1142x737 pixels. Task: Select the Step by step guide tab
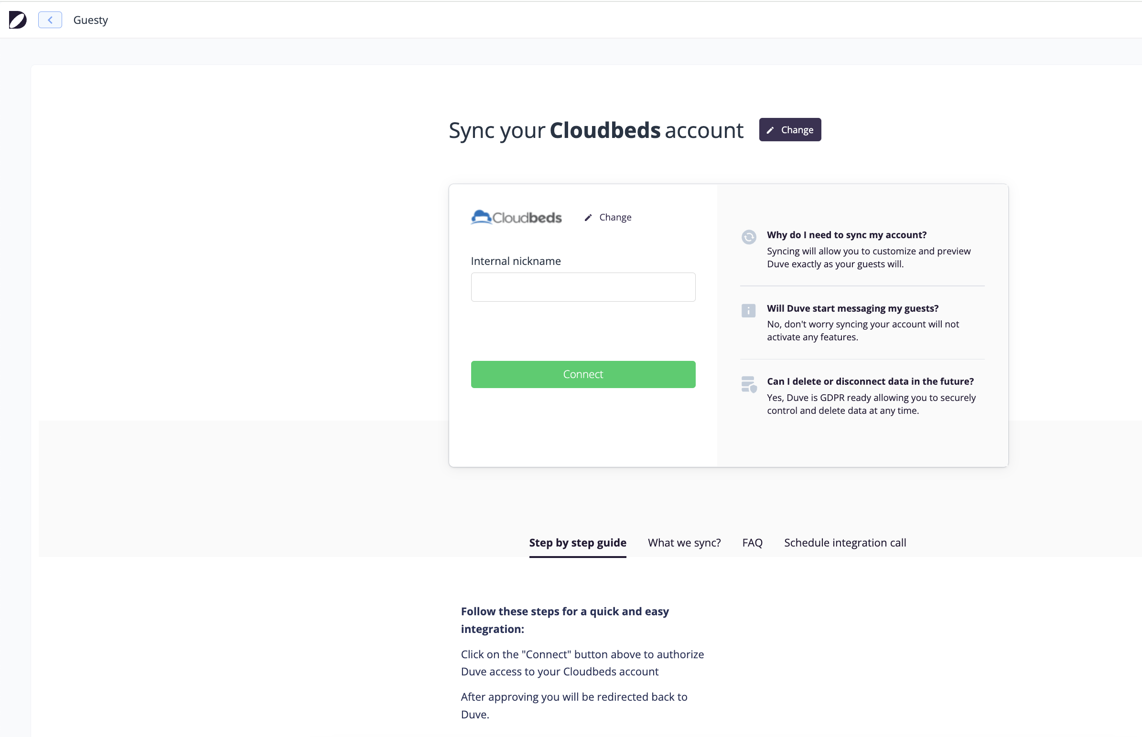[x=577, y=543]
